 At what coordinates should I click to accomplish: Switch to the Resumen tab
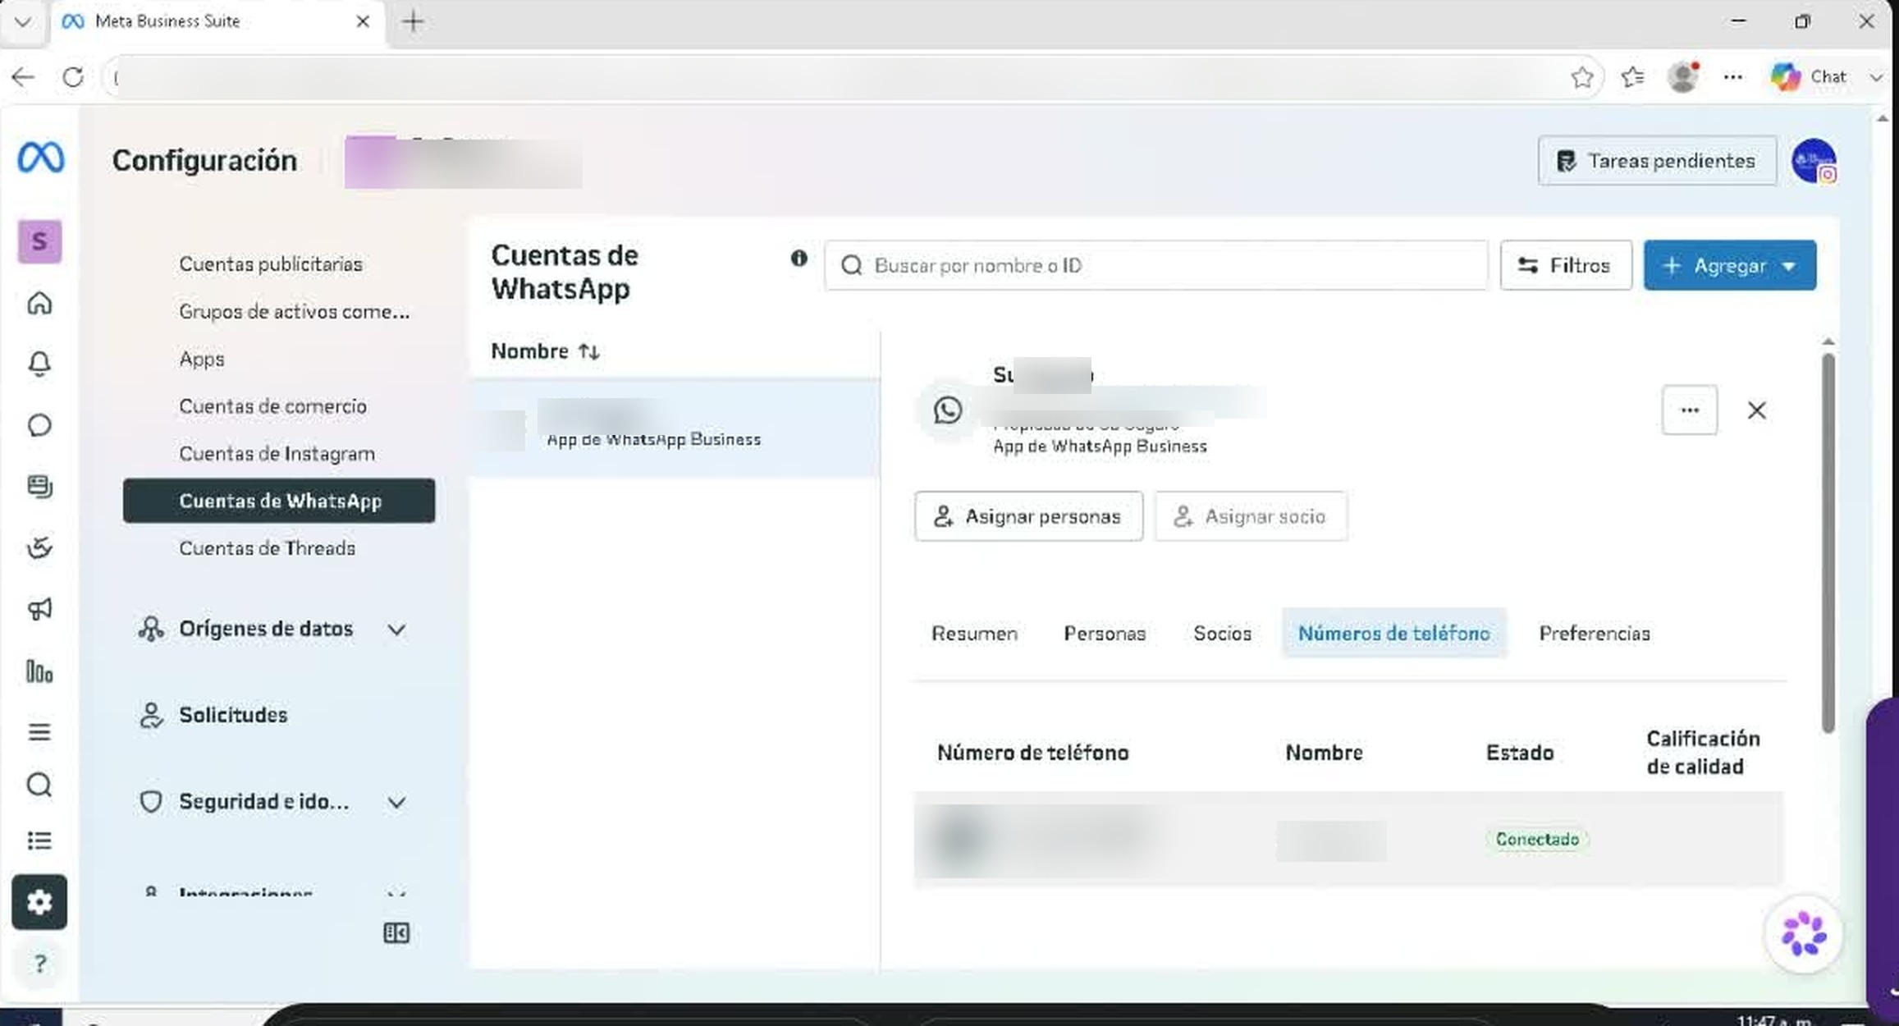click(x=974, y=634)
